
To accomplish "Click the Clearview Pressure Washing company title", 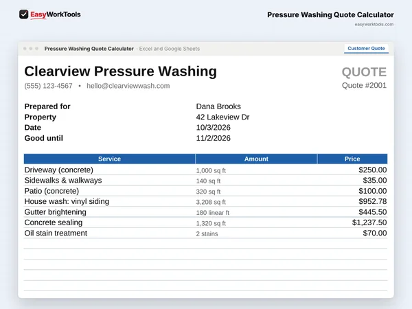I will (x=121, y=71).
